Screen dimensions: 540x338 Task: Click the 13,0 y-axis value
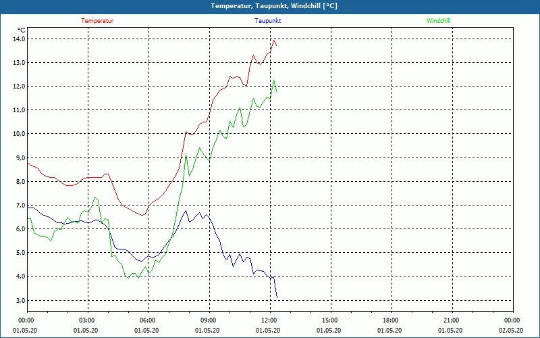coord(20,63)
